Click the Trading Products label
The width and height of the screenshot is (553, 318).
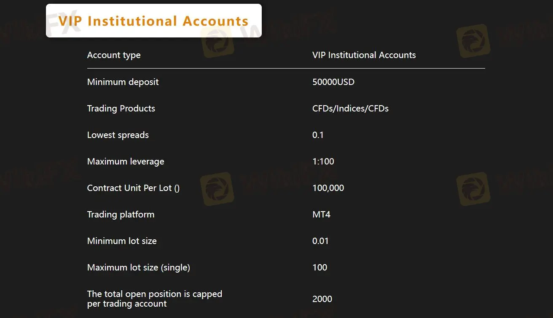(121, 108)
